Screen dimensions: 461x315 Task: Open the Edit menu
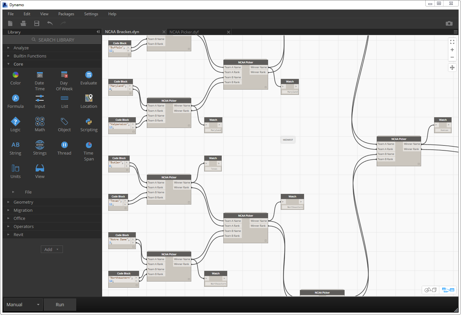point(27,14)
